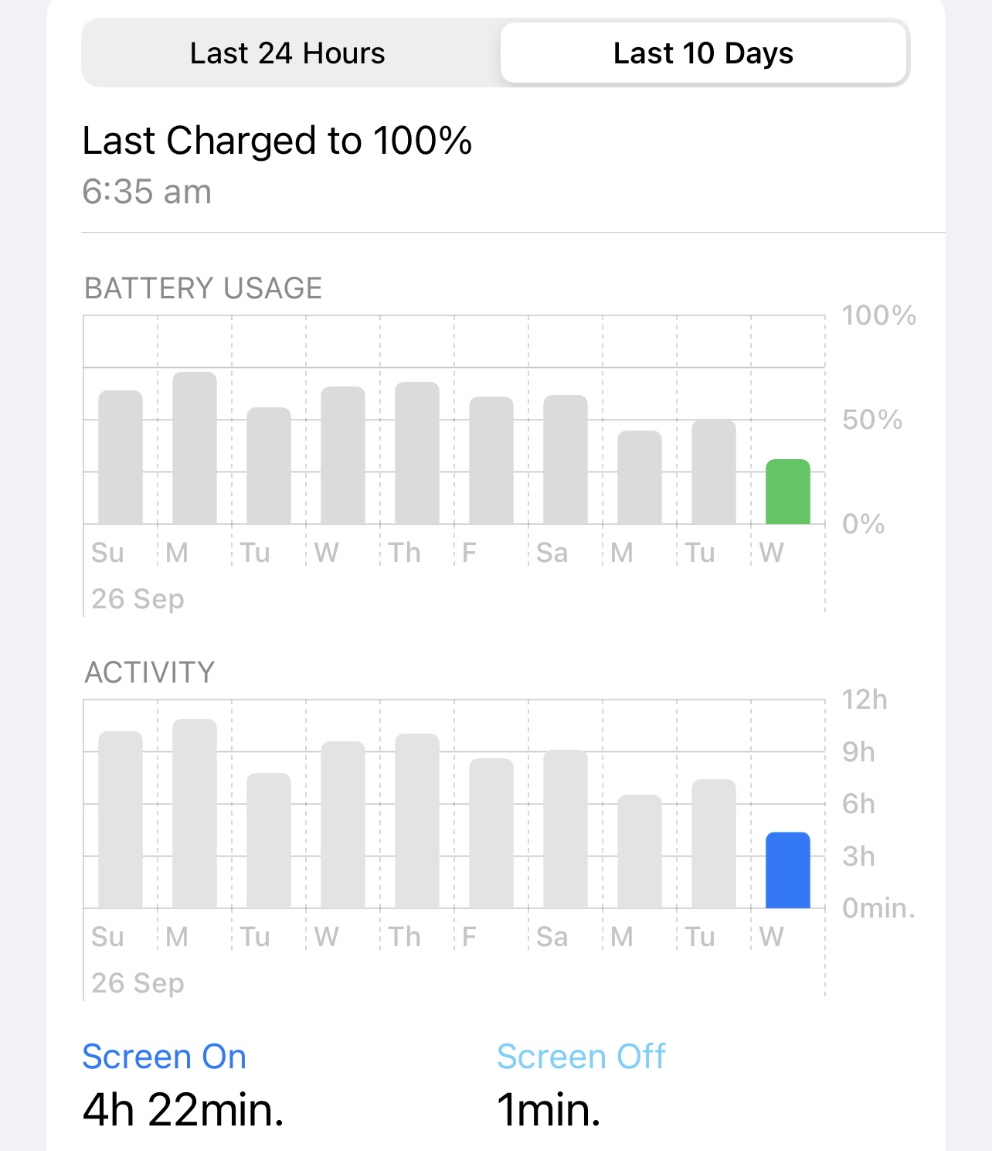
Task: Tap the blue Wednesday activity bar
Action: 787,870
